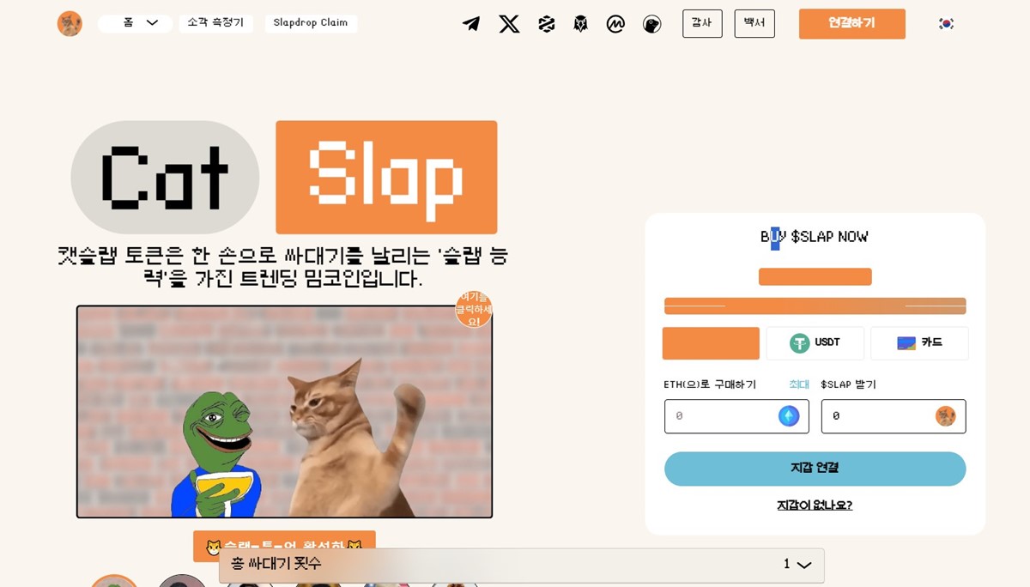Select the orange highlighted payment option
1030x587 pixels.
click(711, 342)
